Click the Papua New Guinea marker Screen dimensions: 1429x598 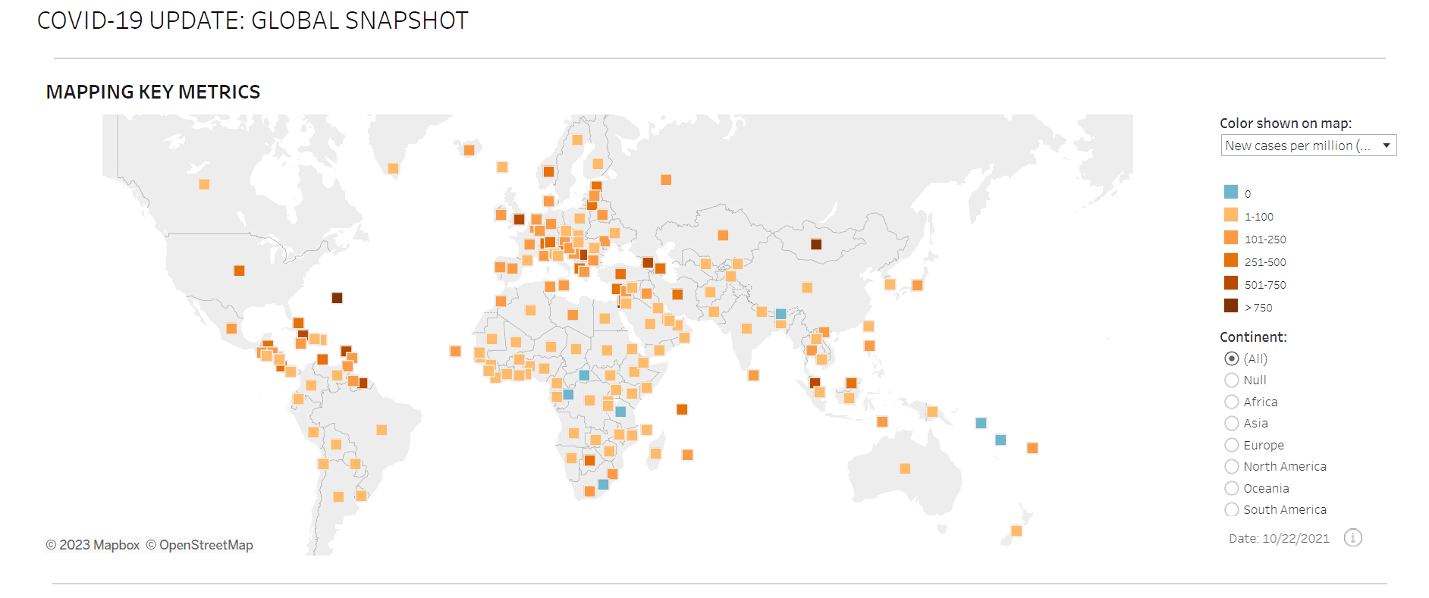click(x=931, y=412)
